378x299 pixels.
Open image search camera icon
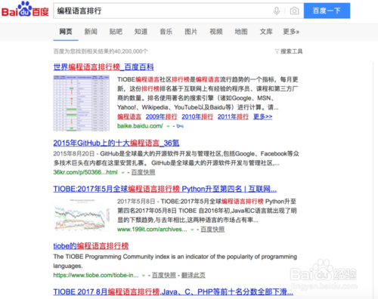[294, 11]
